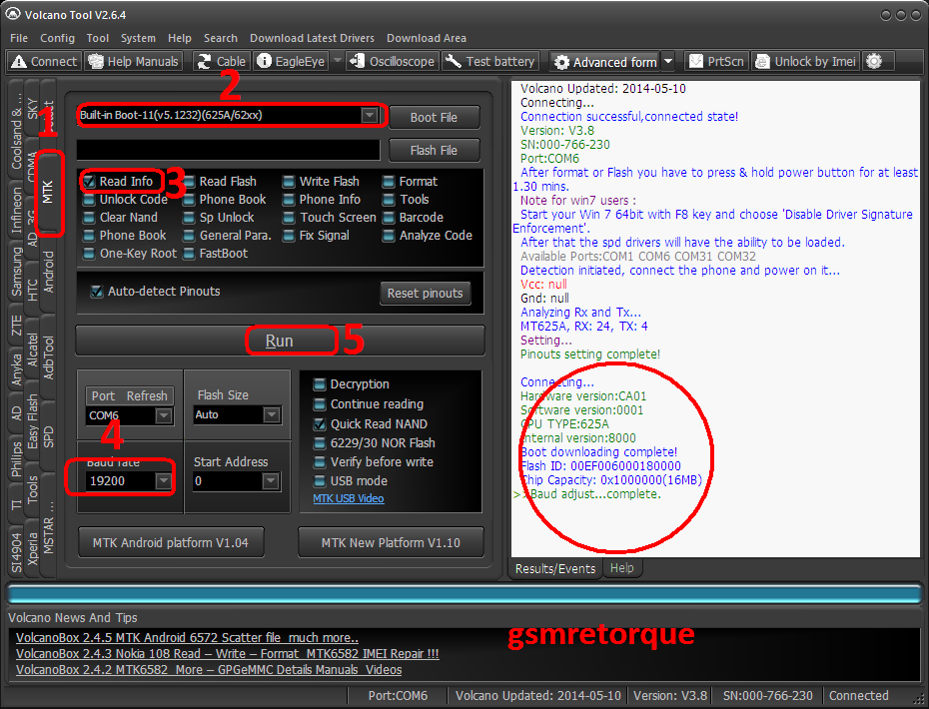
Task: Click the gear icon at toolbar end
Action: 874,61
